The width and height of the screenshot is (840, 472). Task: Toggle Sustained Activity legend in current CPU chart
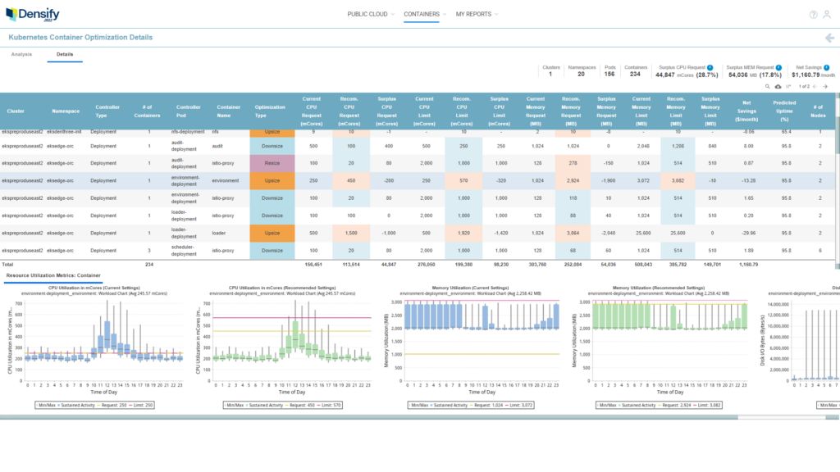click(x=76, y=405)
